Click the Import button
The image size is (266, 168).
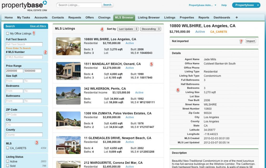tap(251, 41)
